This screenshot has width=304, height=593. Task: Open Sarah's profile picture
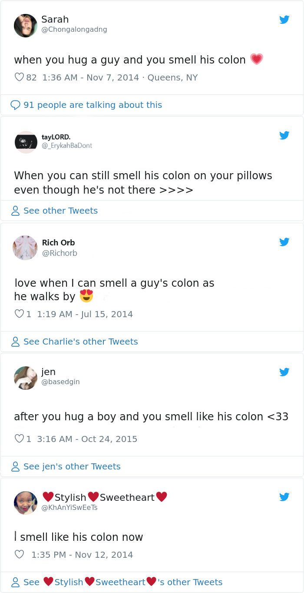(26, 26)
